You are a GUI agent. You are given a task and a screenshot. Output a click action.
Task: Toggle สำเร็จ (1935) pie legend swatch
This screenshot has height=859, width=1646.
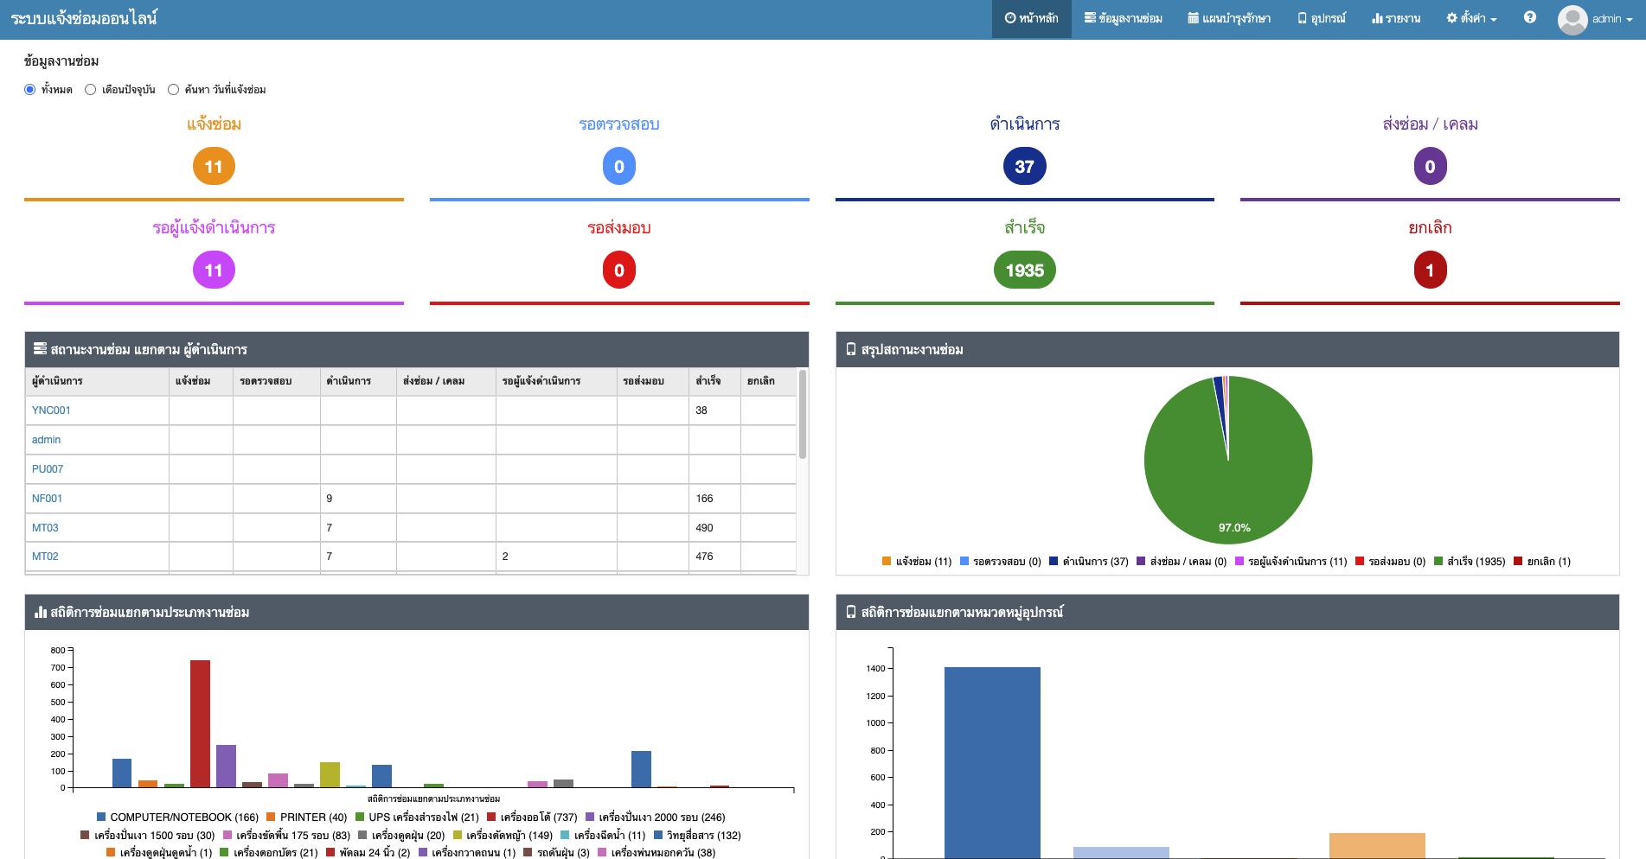click(1438, 561)
